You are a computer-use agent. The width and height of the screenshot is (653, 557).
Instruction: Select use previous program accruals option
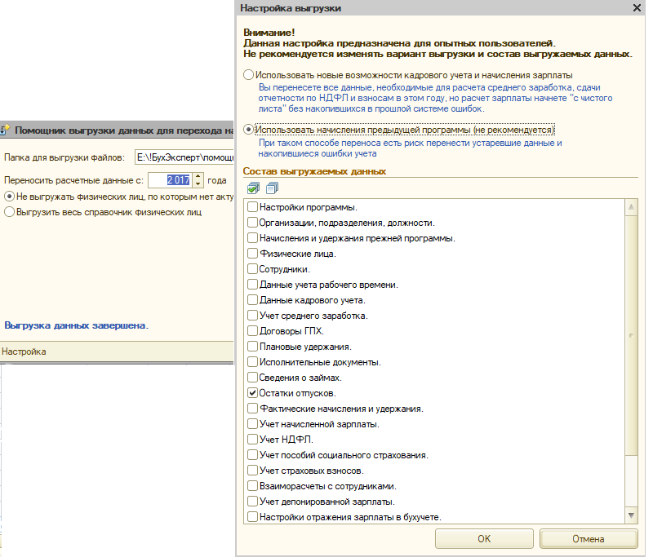point(249,130)
